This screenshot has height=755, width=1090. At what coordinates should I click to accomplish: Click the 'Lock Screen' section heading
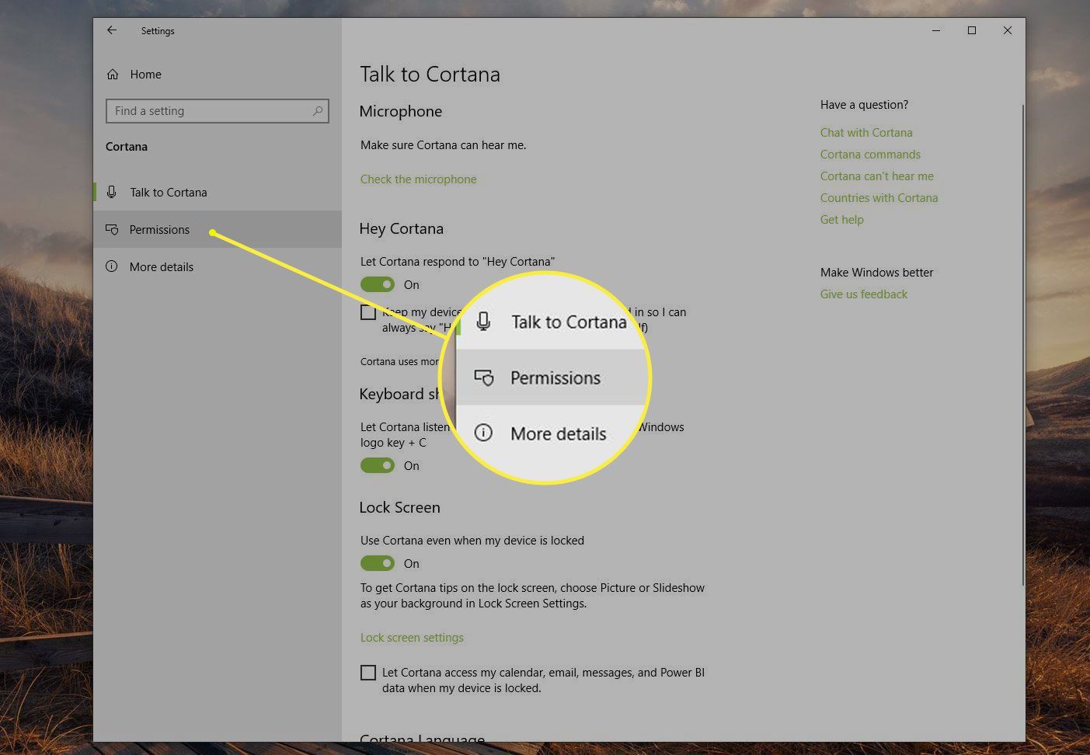pyautogui.click(x=399, y=507)
